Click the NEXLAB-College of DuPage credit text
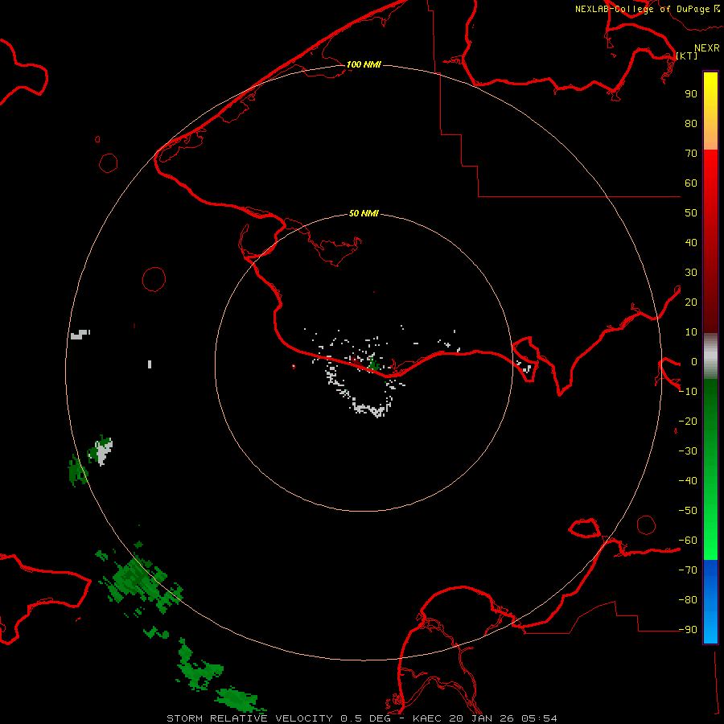Screen dimensions: 724x724 [642, 9]
